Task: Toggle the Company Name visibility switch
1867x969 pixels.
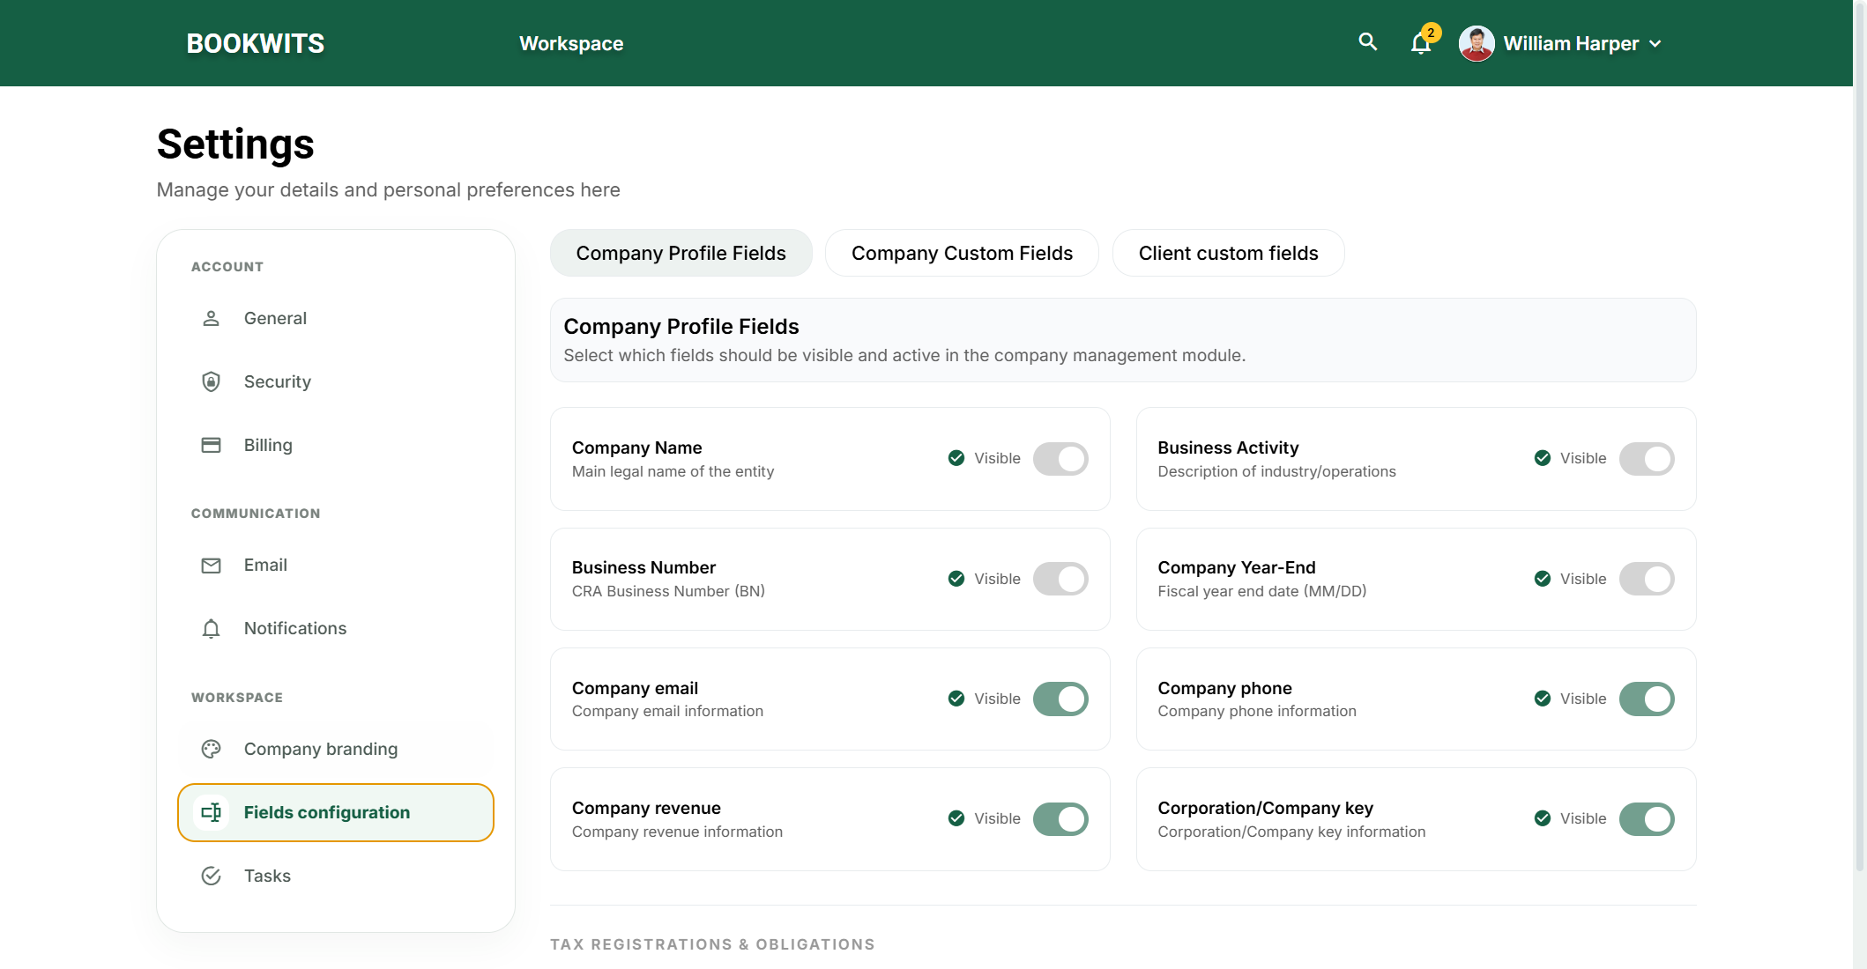Action: click(x=1060, y=459)
